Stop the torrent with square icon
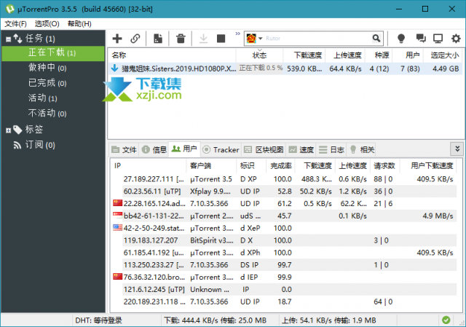This screenshot has height=327, width=466. click(x=221, y=39)
